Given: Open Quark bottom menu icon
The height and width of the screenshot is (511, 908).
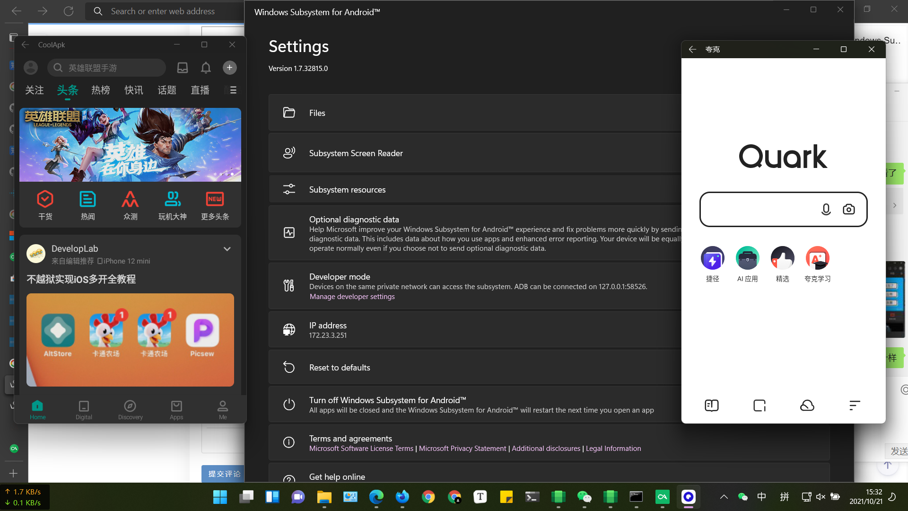Looking at the screenshot, I should pyautogui.click(x=855, y=405).
